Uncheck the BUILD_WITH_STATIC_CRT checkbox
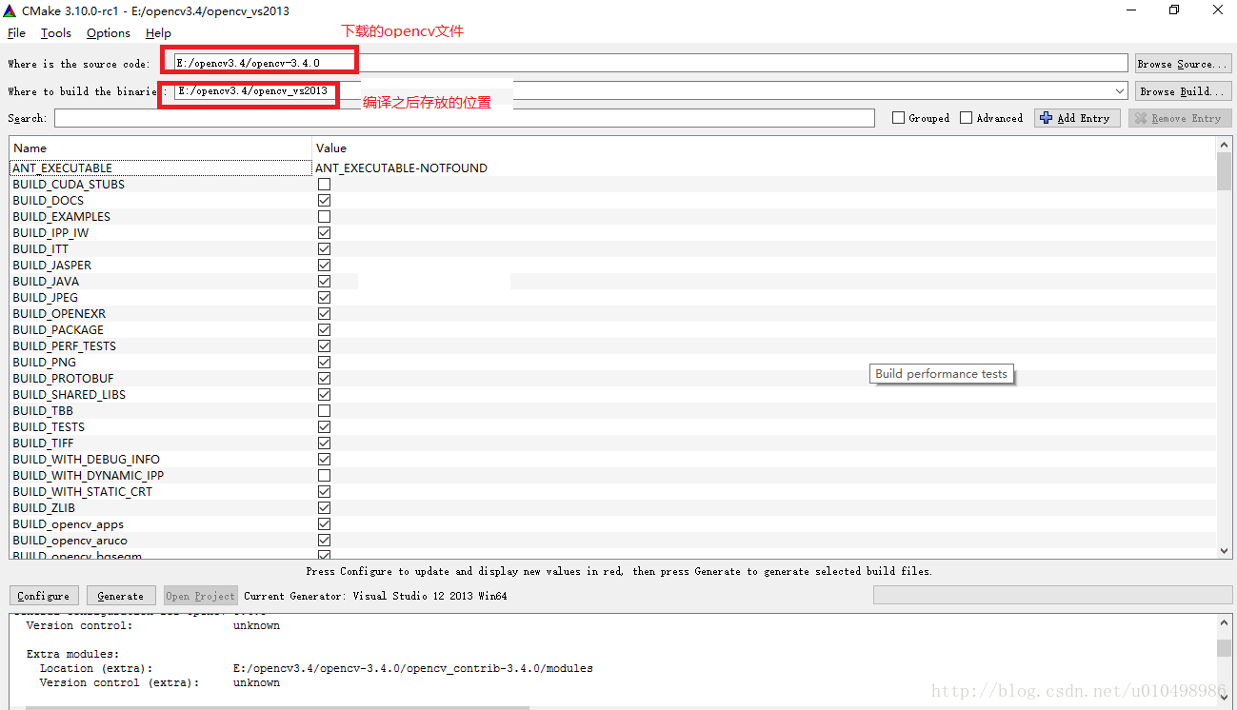Image resolution: width=1237 pixels, height=710 pixels. tap(324, 491)
